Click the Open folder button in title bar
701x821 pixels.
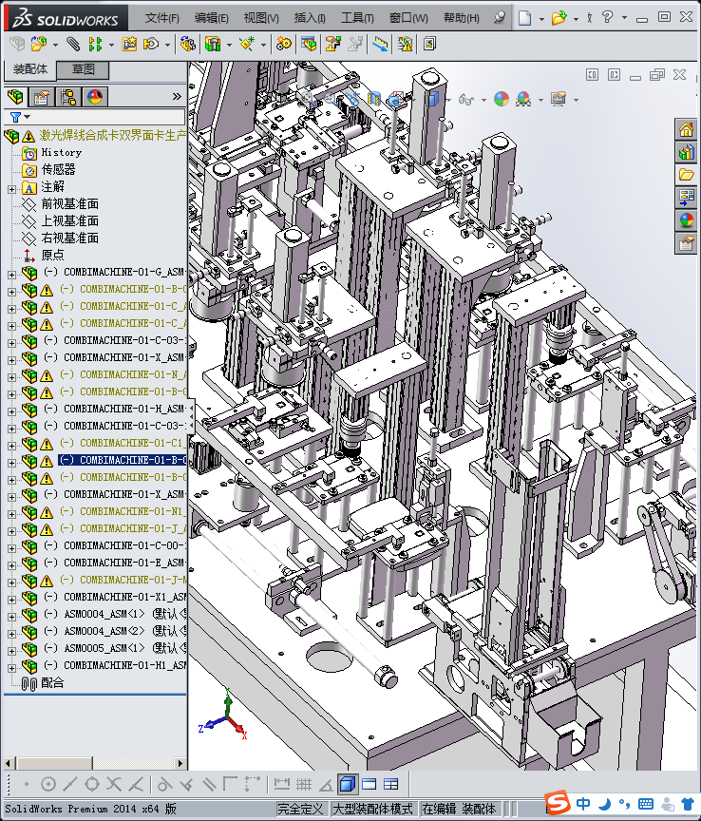point(559,18)
